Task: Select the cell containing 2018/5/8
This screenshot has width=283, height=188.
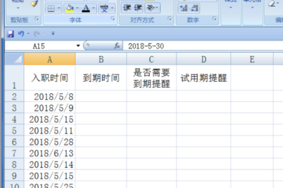Action: pyautogui.click(x=50, y=96)
